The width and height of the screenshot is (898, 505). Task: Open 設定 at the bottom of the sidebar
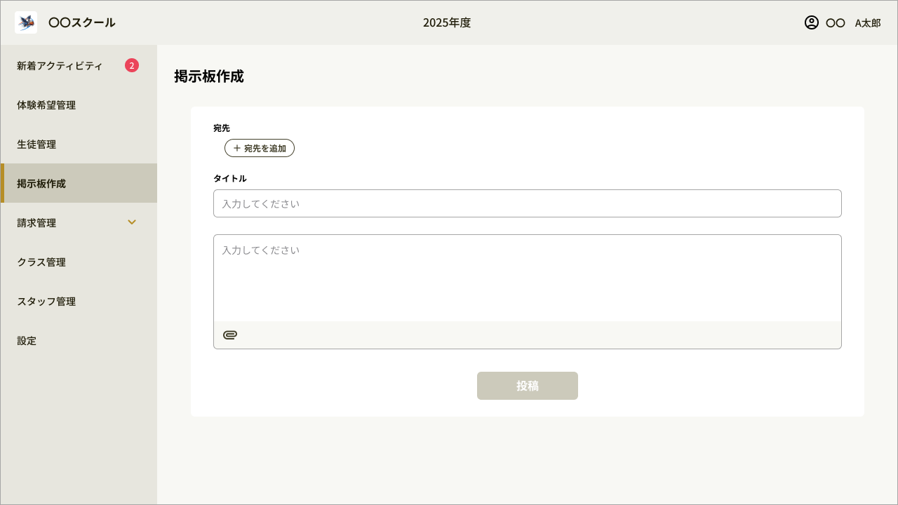pyautogui.click(x=26, y=341)
